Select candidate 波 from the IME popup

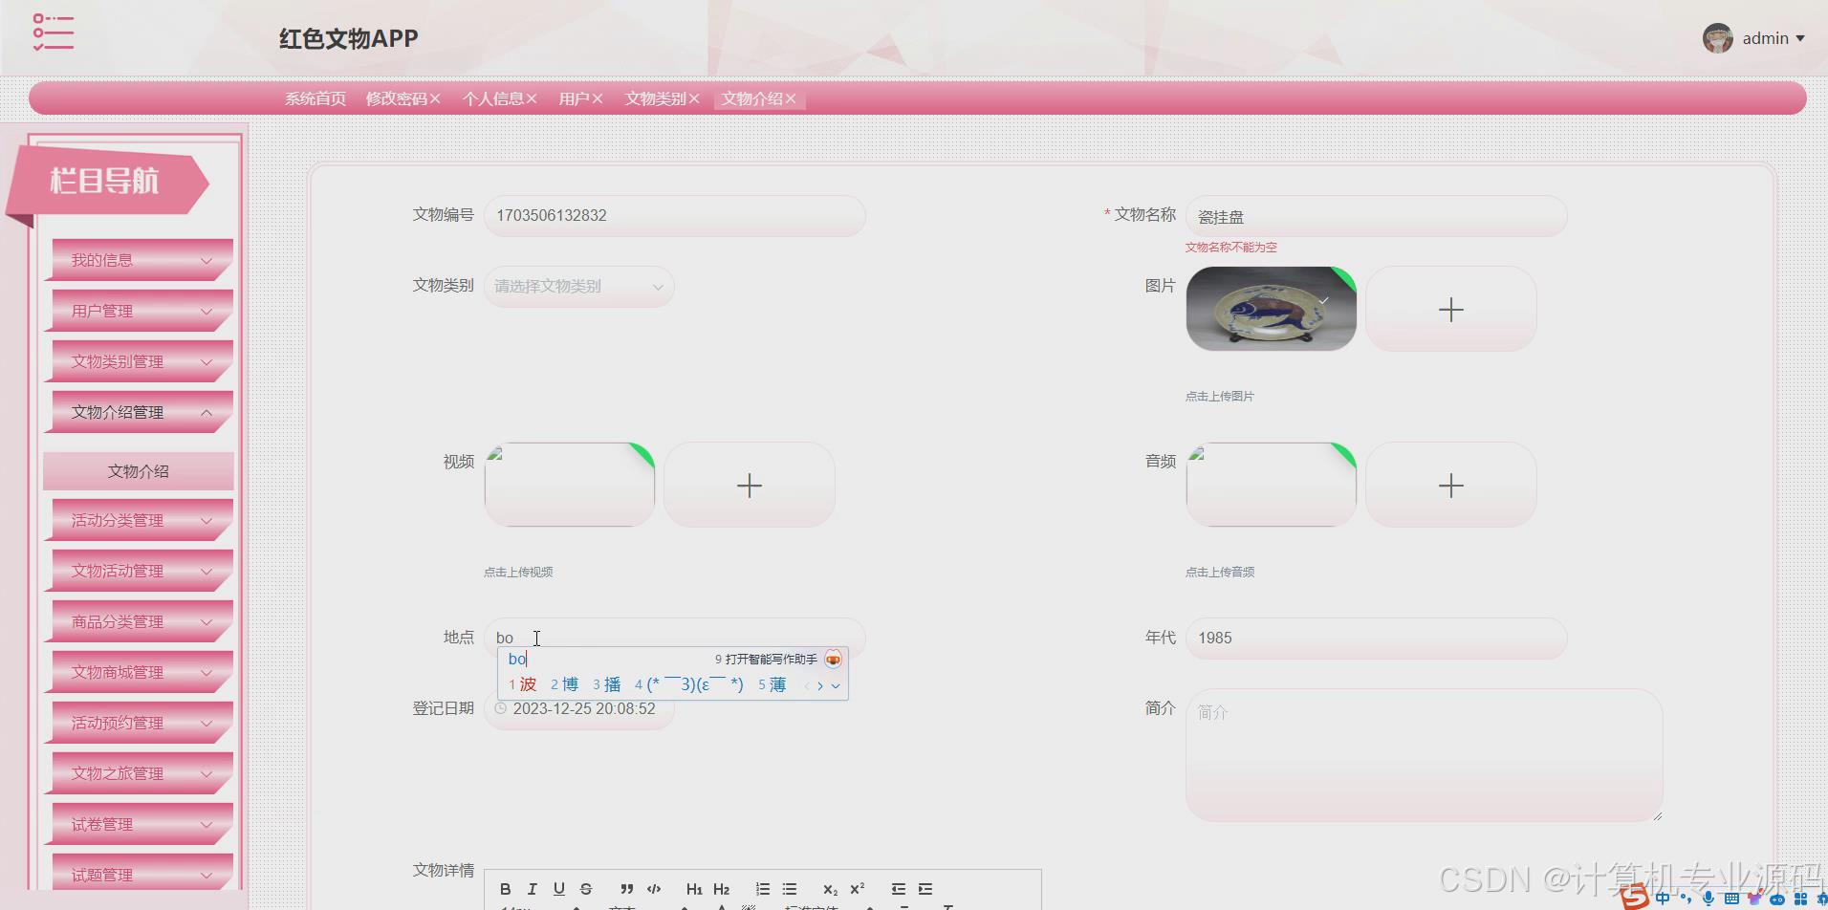point(528,684)
